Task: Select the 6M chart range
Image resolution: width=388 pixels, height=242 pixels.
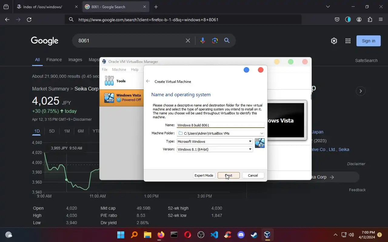Action: tap(81, 131)
